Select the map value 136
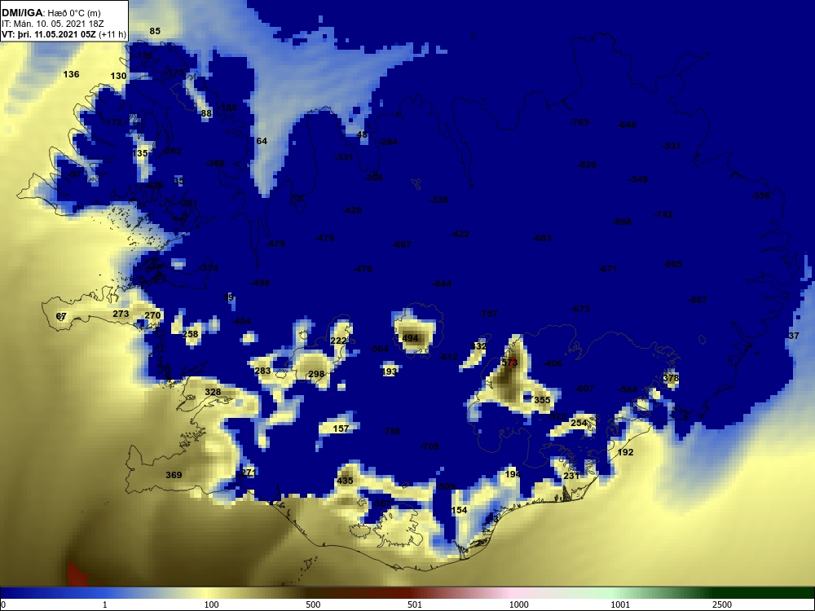815x611 pixels. pos(71,74)
